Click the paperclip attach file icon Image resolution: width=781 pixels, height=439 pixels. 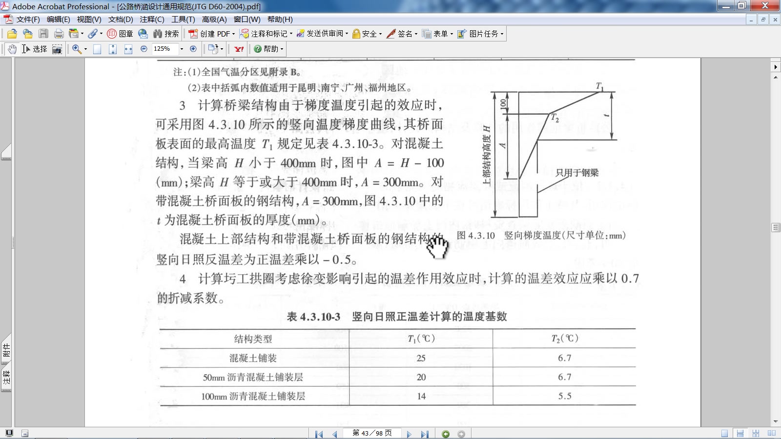[95, 34]
